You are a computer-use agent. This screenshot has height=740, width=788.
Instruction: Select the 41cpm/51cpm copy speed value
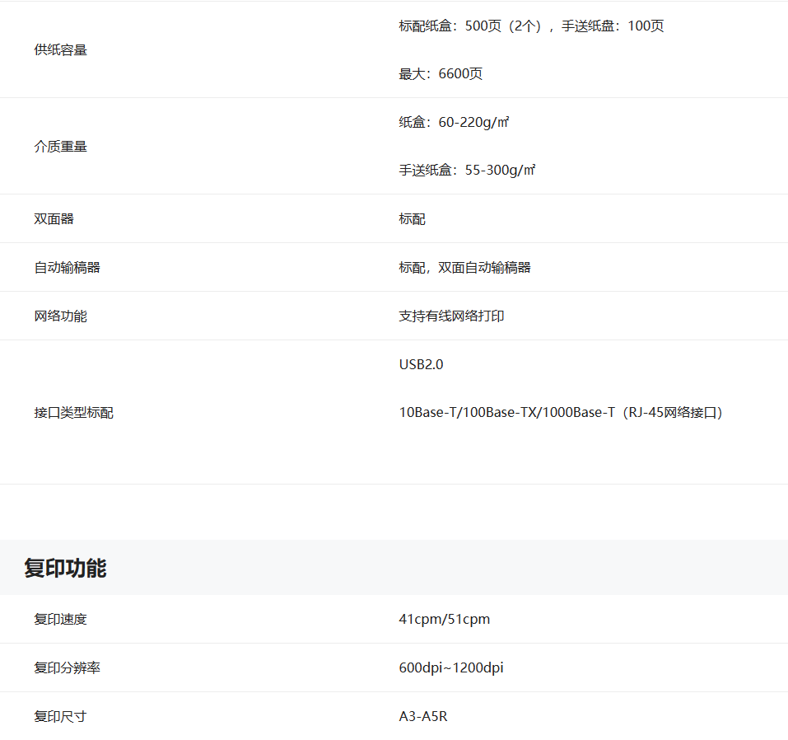(x=444, y=620)
